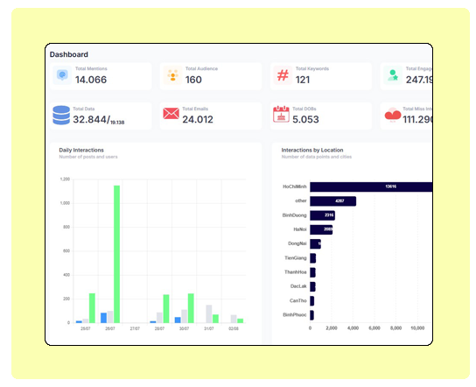Click the 'Number of data points and cities' subtitle
Viewport: 476px width, 387px height.
click(x=317, y=157)
